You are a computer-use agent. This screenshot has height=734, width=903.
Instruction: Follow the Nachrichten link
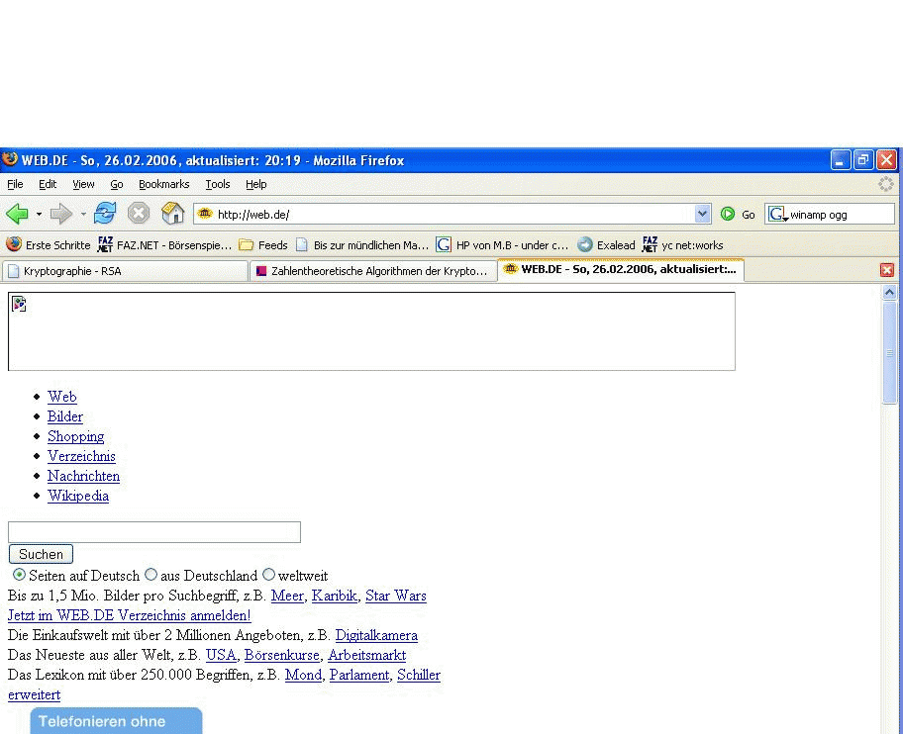click(83, 476)
